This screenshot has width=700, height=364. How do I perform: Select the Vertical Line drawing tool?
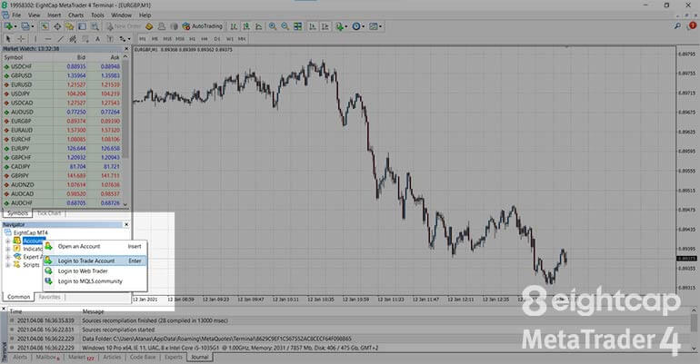[35, 39]
